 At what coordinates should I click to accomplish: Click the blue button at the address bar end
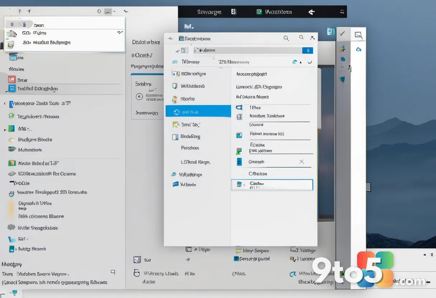click(x=308, y=51)
